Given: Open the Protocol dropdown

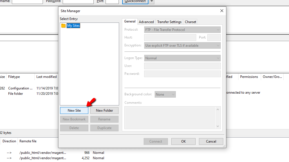Looking at the screenshot, I should 182,30.
